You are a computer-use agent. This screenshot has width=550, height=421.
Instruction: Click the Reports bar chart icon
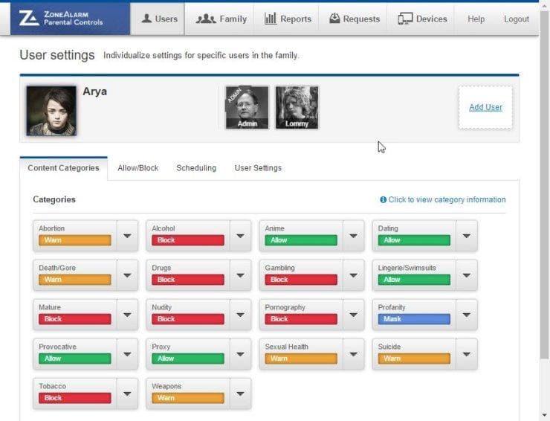pos(271,19)
